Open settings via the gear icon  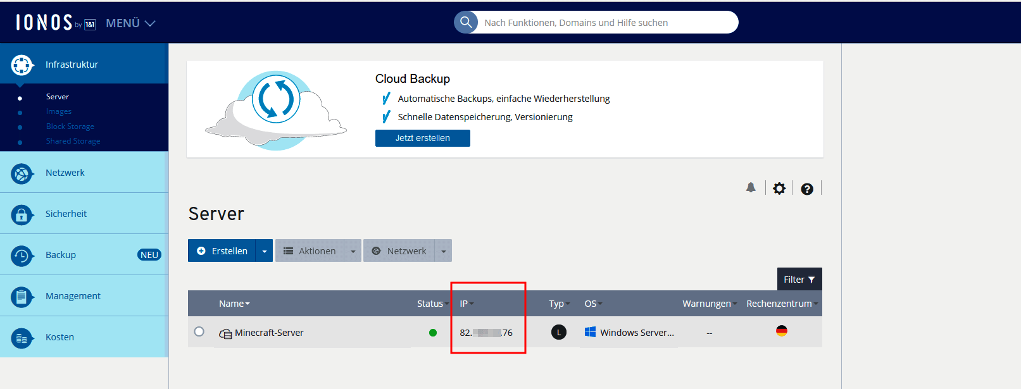[779, 188]
